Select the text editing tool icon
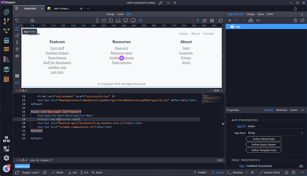307x176 pixels. [17, 35]
